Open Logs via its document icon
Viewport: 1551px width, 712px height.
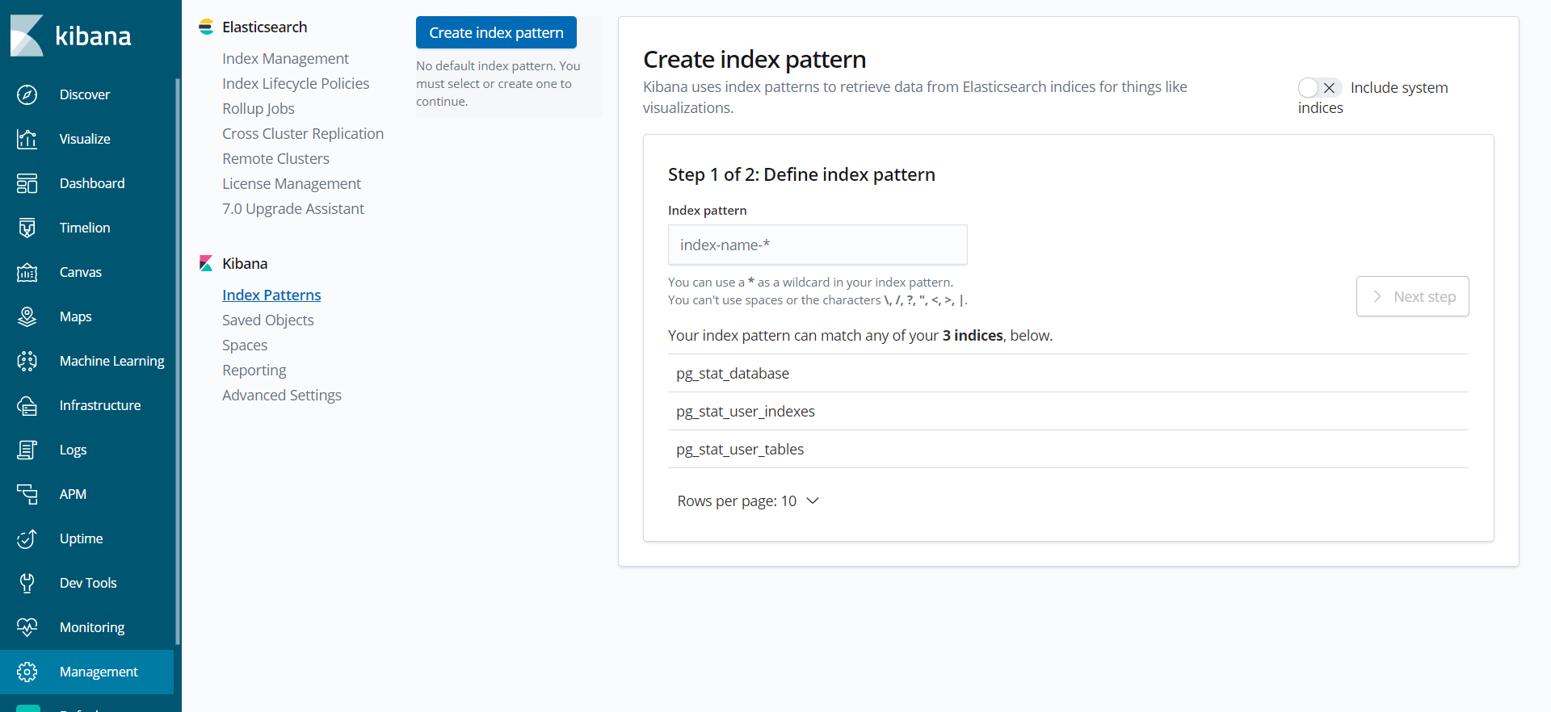coord(27,450)
